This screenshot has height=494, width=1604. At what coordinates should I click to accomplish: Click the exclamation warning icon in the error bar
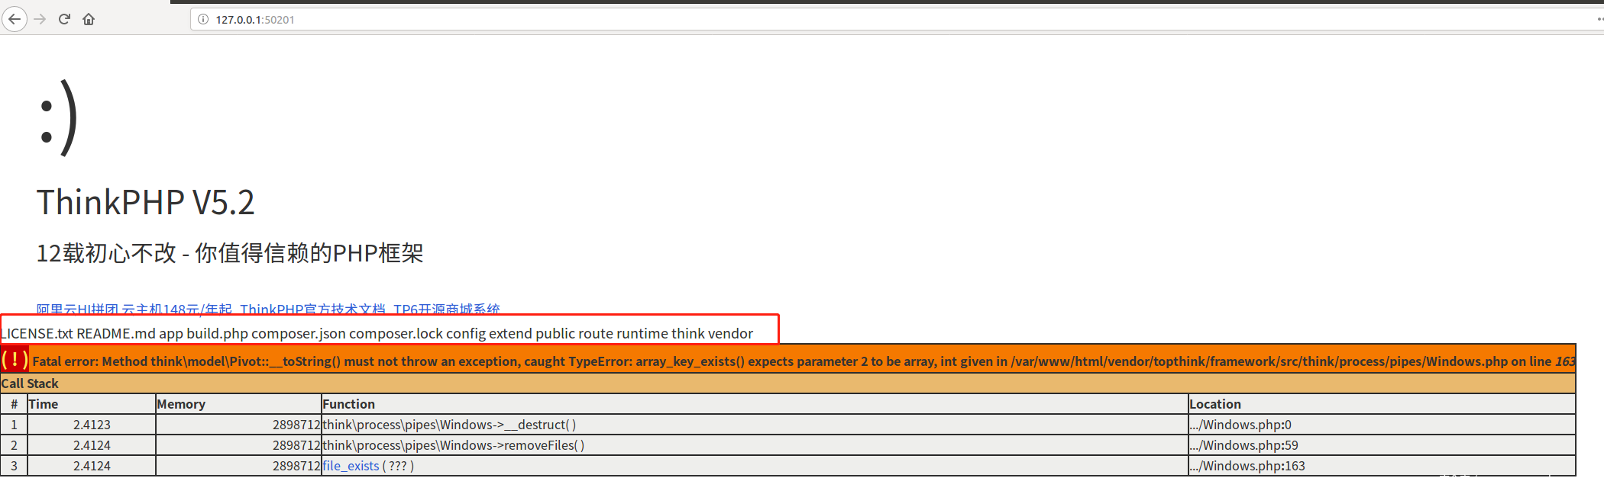click(x=15, y=360)
